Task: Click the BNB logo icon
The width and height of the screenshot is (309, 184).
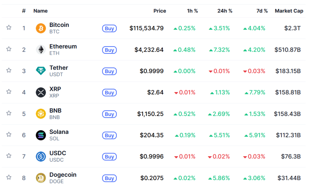Action: [x=41, y=114]
